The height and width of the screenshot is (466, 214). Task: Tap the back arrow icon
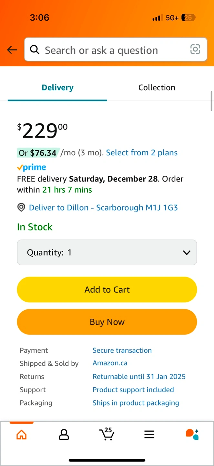(12, 50)
